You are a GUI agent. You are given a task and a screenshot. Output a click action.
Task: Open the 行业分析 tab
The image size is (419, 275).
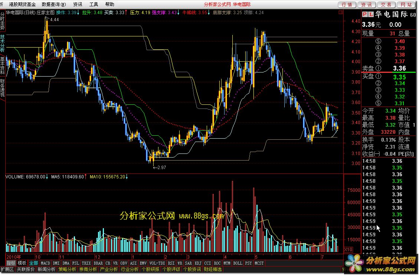coord(130,269)
